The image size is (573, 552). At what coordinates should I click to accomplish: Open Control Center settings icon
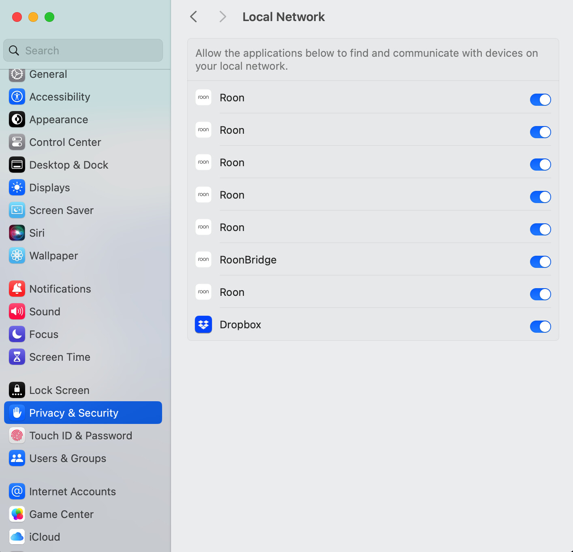17,142
